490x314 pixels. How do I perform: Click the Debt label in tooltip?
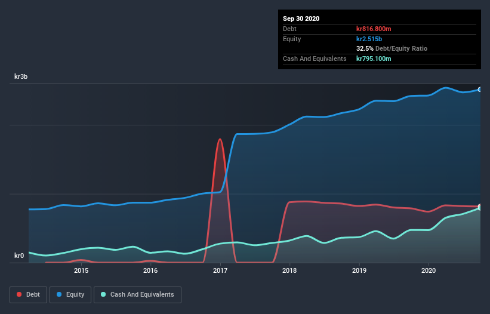tap(289, 29)
